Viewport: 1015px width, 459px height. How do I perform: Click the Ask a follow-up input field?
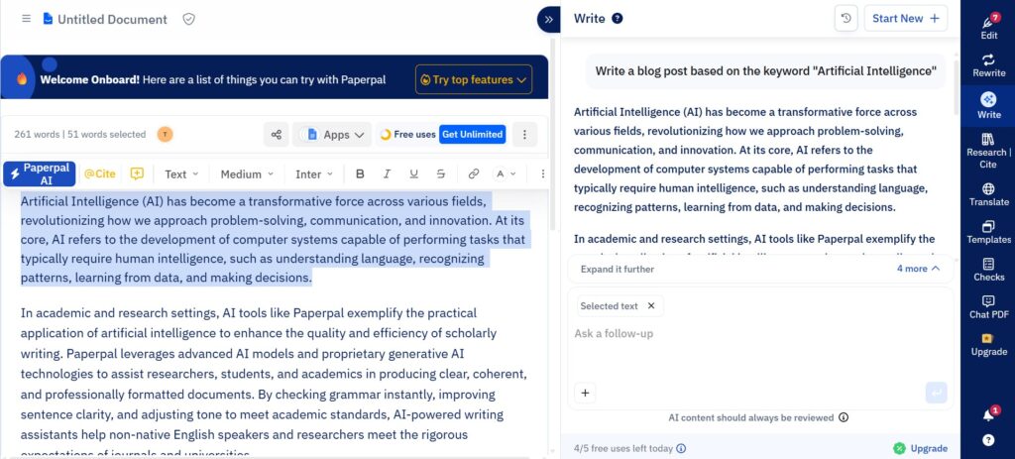760,334
